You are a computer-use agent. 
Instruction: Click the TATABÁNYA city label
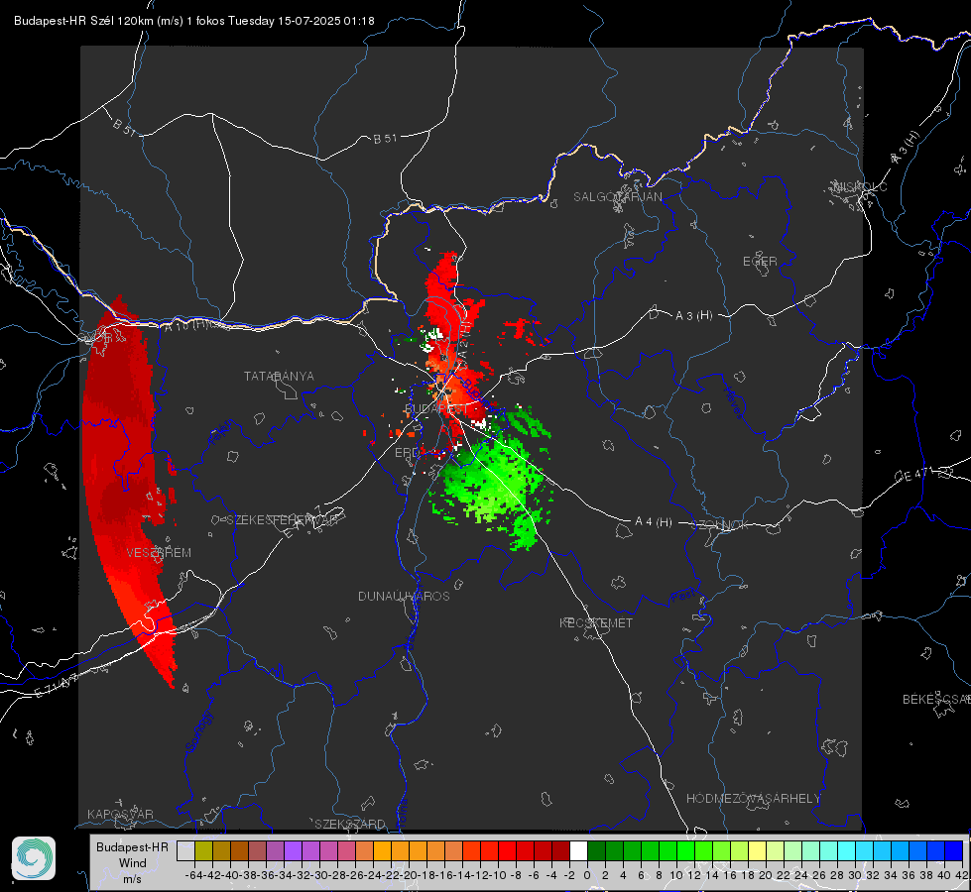279,376
